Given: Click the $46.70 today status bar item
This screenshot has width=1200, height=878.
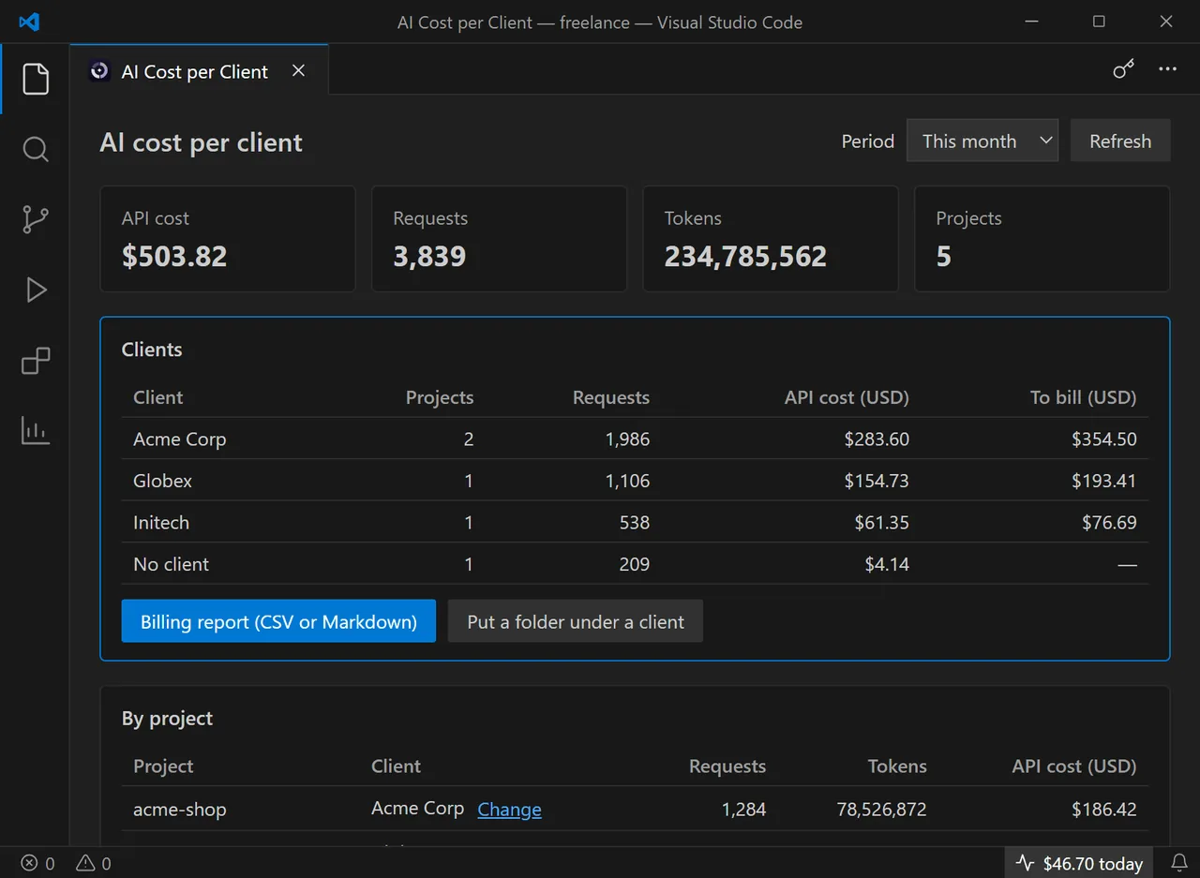Looking at the screenshot, I should click(1079, 863).
